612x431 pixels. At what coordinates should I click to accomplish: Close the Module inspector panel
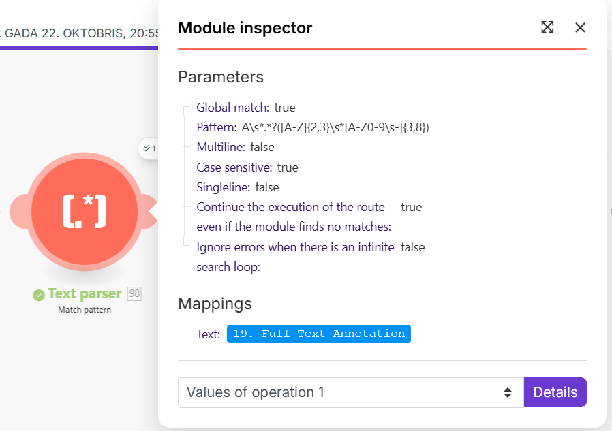click(x=580, y=27)
